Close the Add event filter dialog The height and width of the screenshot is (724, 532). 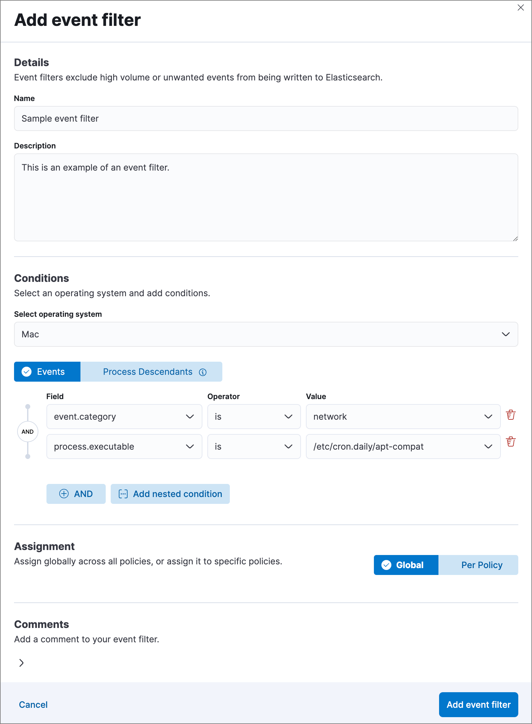[521, 8]
